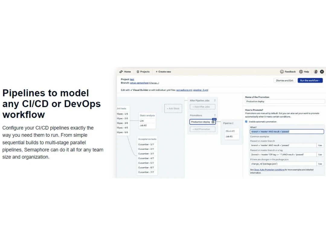
Task: Select Block #1 in Pipeline 2
Action: pos(230,131)
